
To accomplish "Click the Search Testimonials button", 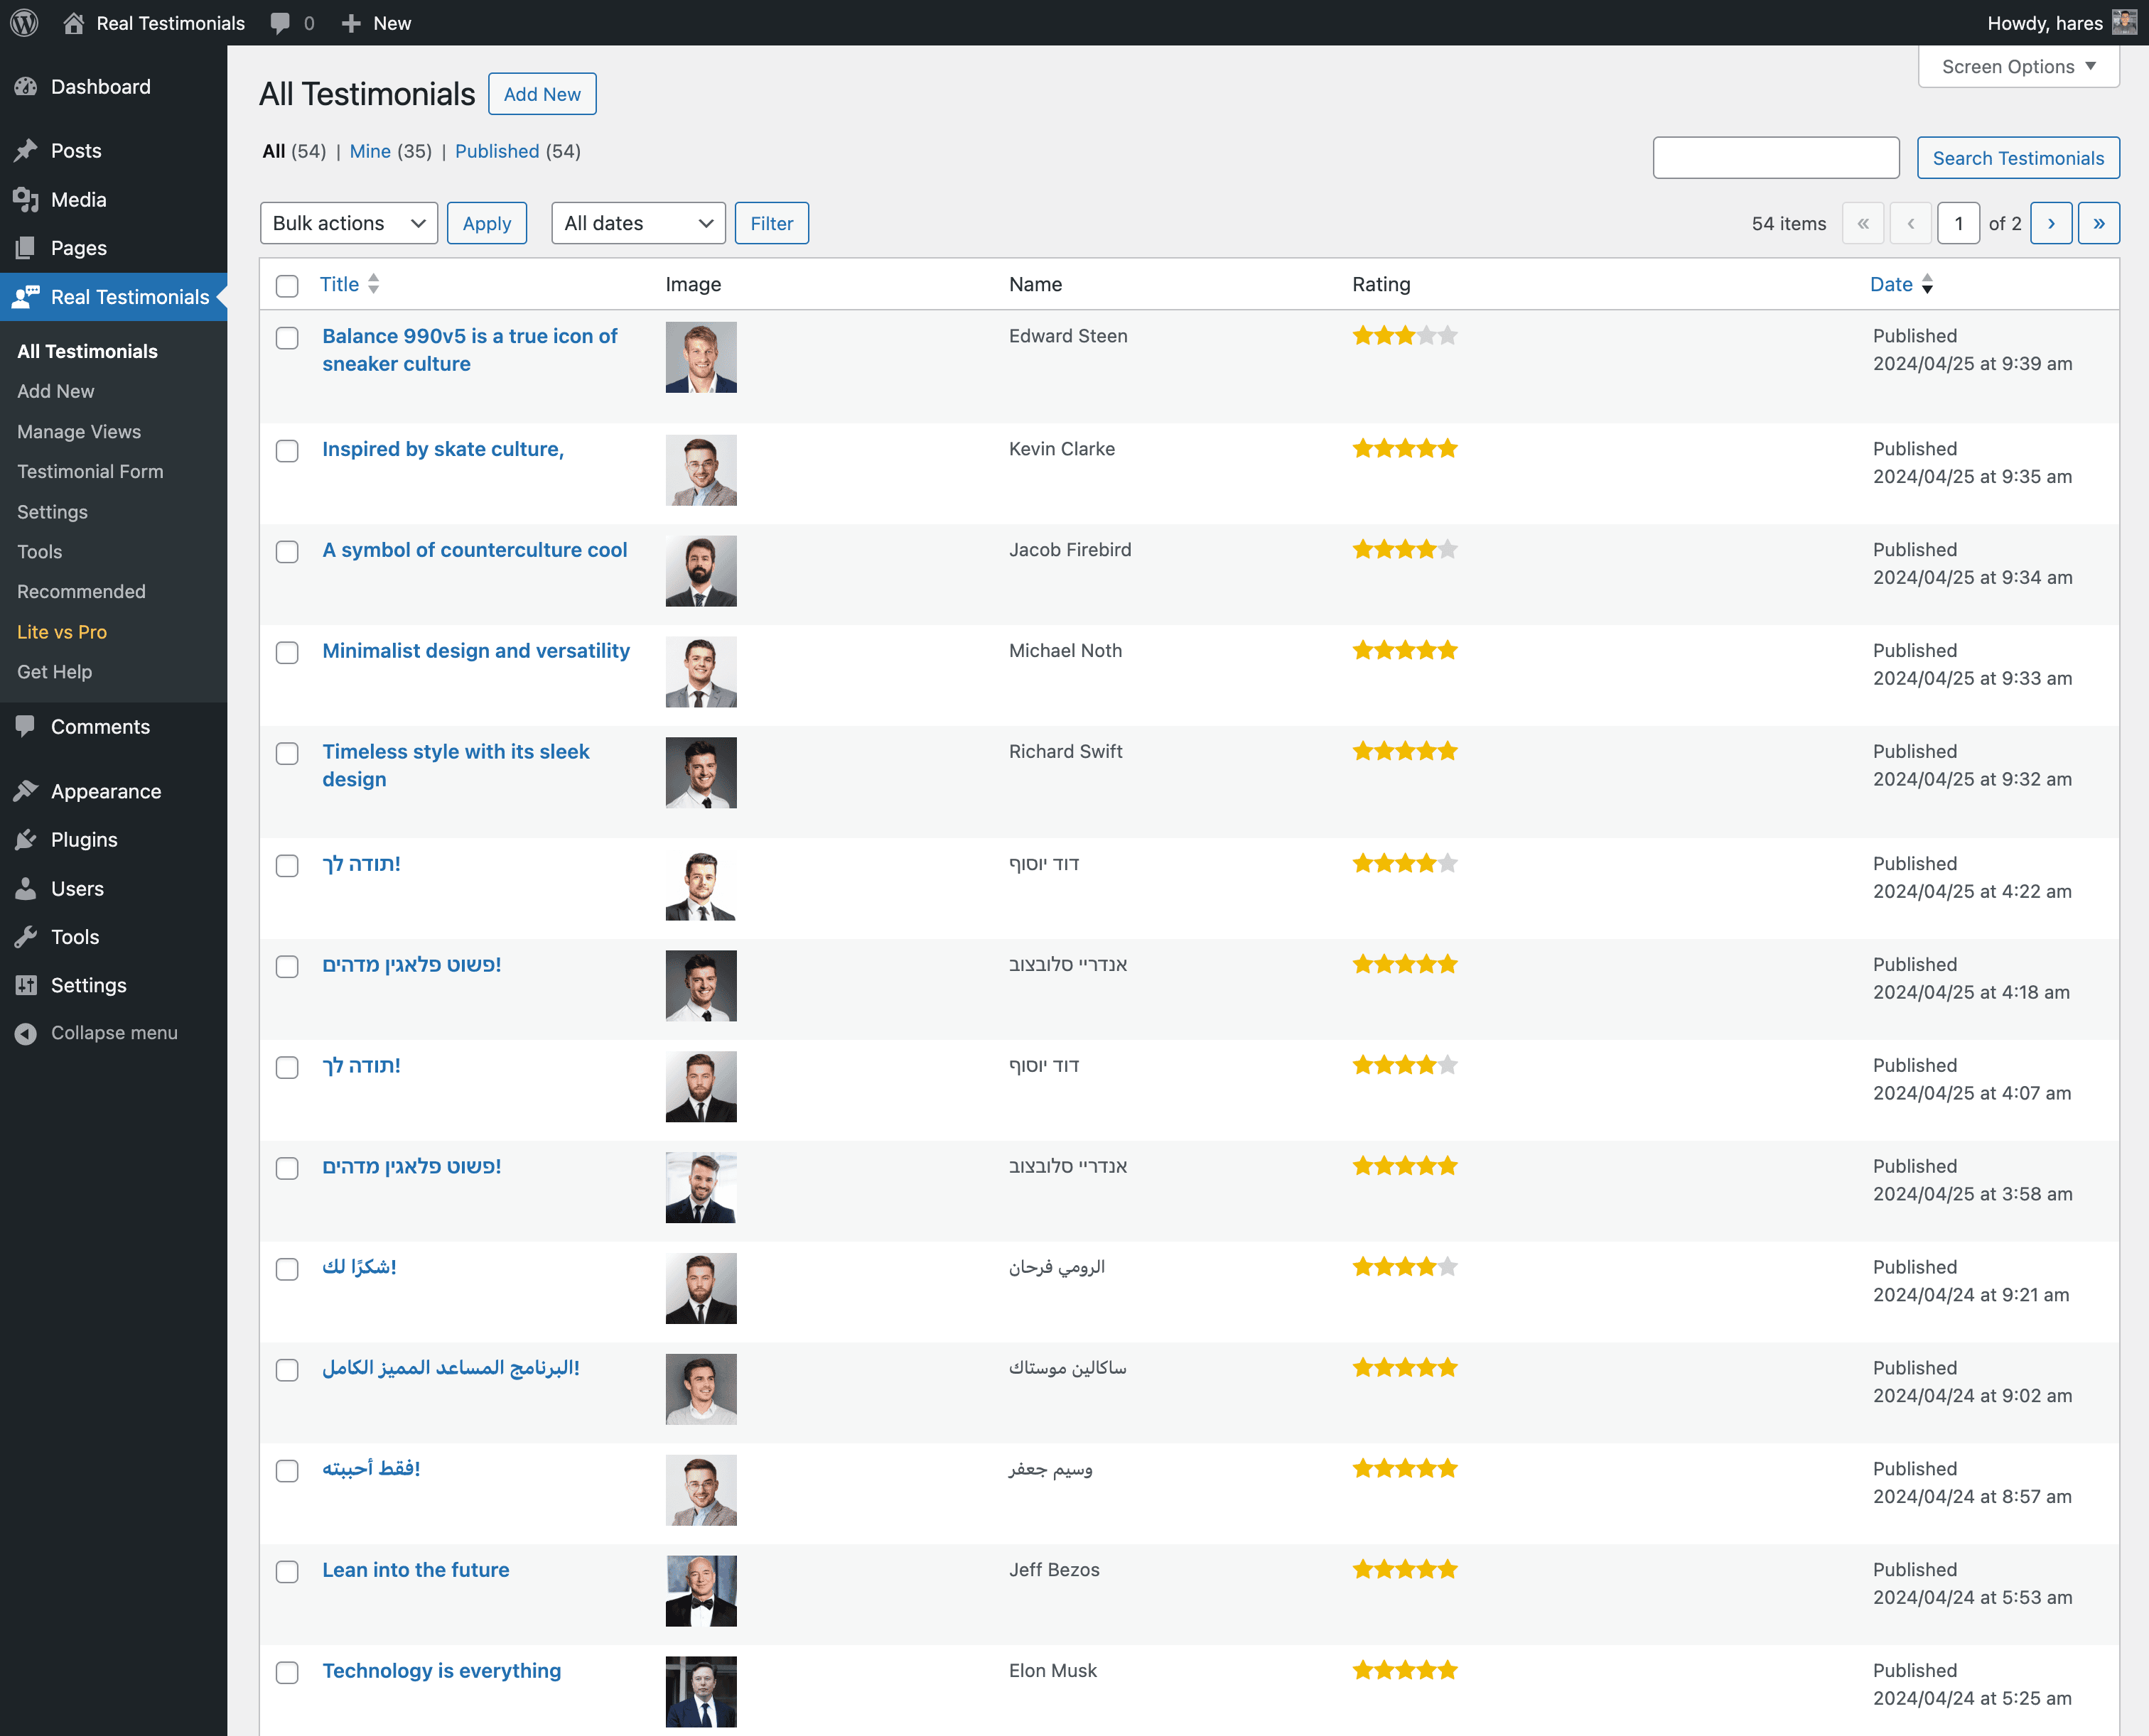I will (2018, 158).
